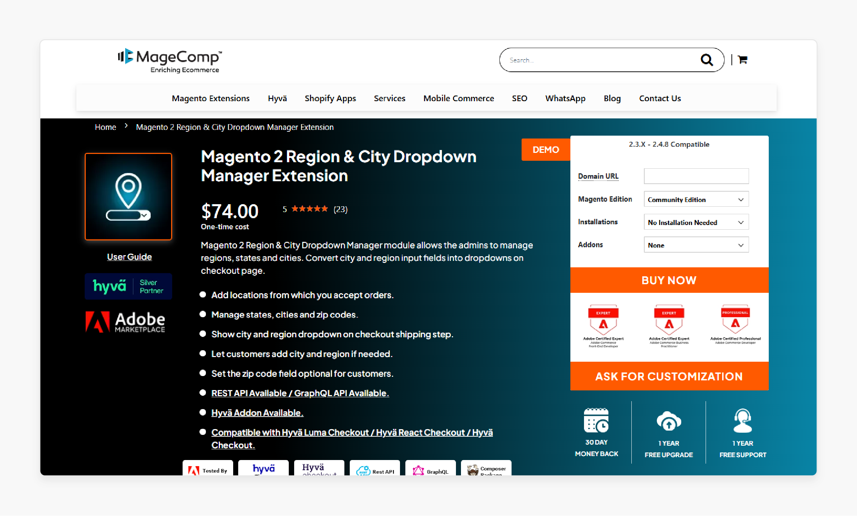Click the BUY NOW button
The height and width of the screenshot is (516, 857).
tap(669, 280)
